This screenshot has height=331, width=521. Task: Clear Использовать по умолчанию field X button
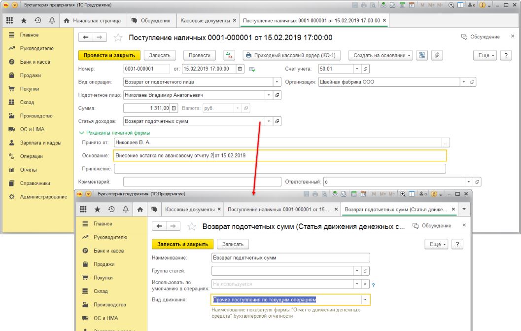pos(365,284)
